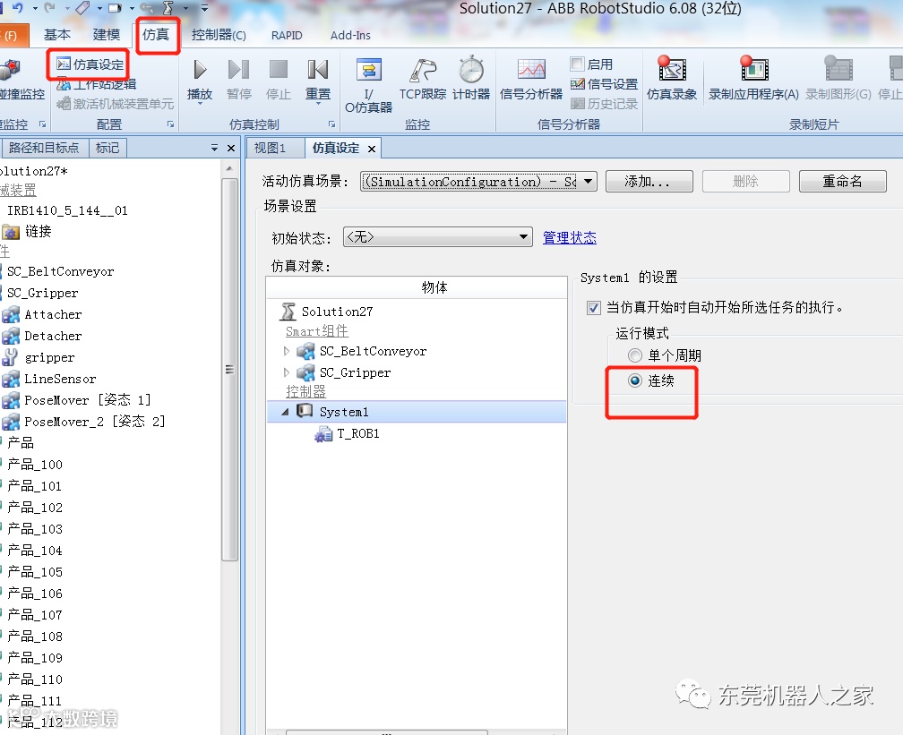Switch to the 仿真 ribbon tab
Screen dimensions: 903x735
156,35
